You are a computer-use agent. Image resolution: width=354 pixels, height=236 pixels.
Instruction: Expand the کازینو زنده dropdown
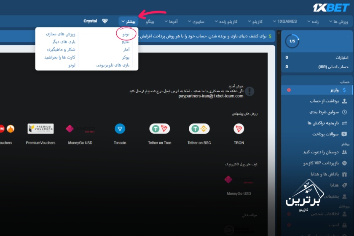[x=226, y=21]
